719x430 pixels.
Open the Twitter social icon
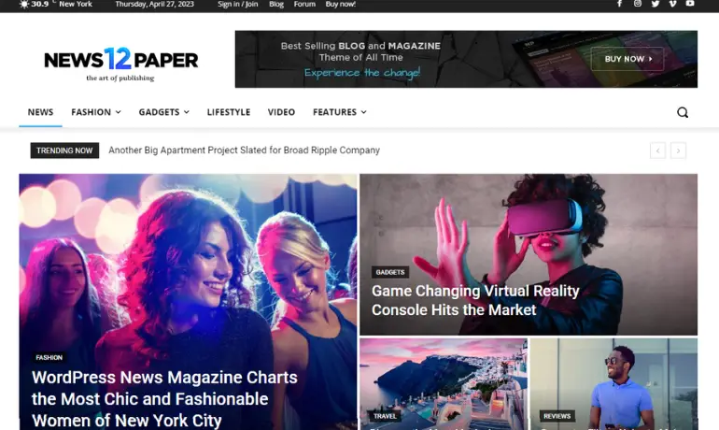[x=656, y=4]
